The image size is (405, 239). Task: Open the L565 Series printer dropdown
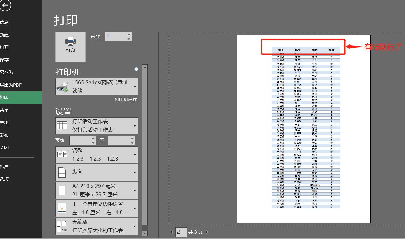(x=134, y=87)
